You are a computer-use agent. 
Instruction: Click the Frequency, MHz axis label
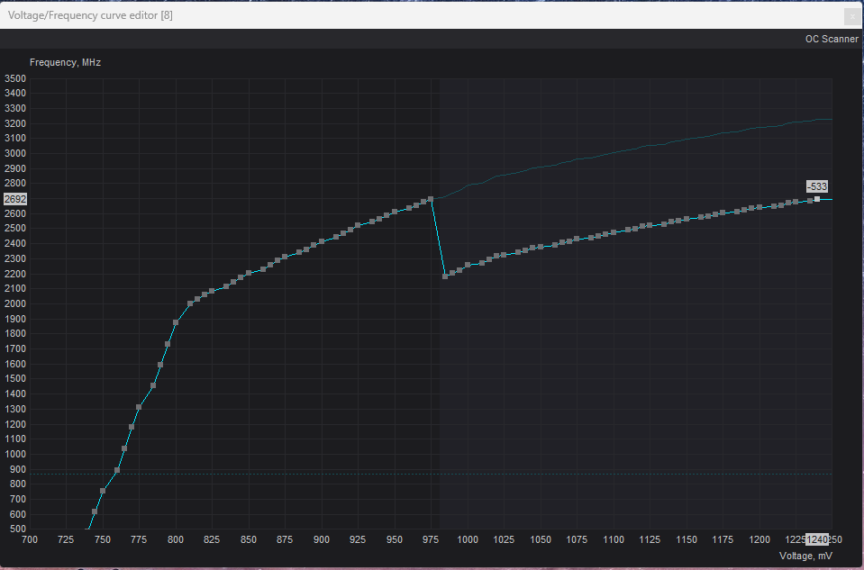pyautogui.click(x=65, y=62)
